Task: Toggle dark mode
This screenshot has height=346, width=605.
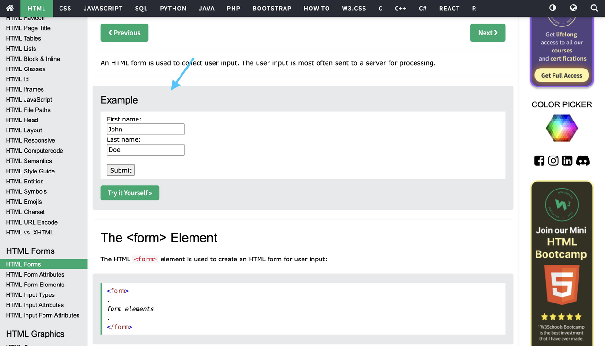Action: pyautogui.click(x=552, y=8)
